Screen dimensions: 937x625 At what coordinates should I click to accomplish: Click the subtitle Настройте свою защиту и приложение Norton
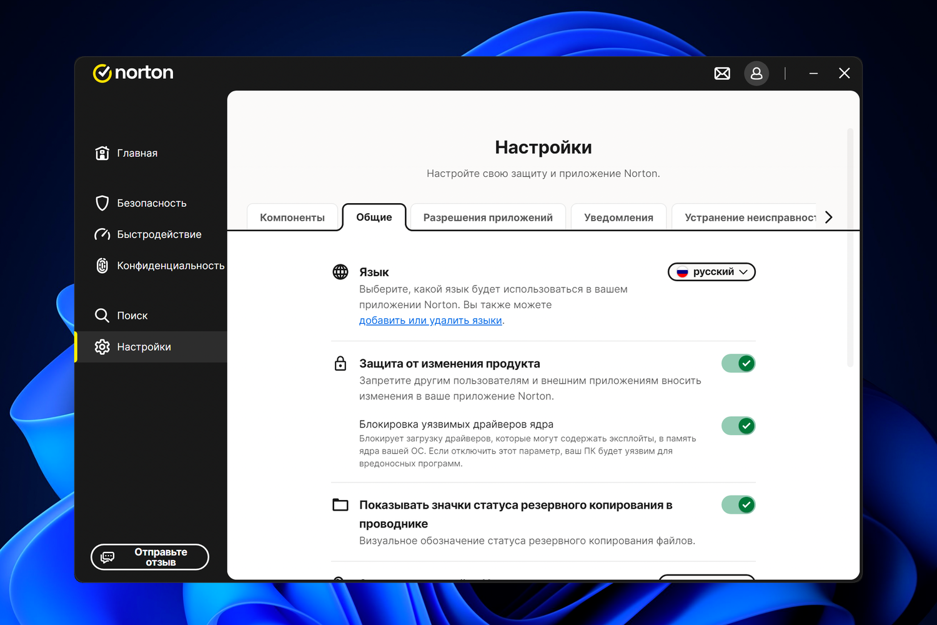tap(543, 174)
